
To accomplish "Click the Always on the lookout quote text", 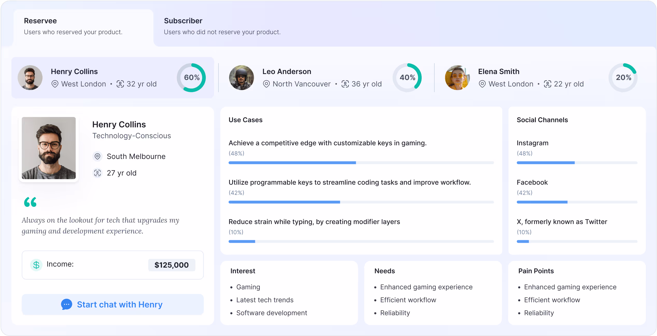I will pos(101,225).
